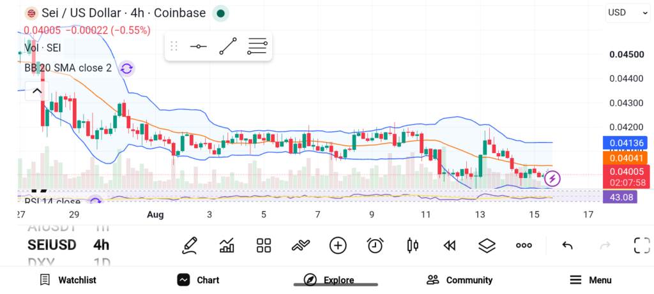Change the candlestick chart type icon
The height and width of the screenshot is (294, 654).
(x=412, y=246)
